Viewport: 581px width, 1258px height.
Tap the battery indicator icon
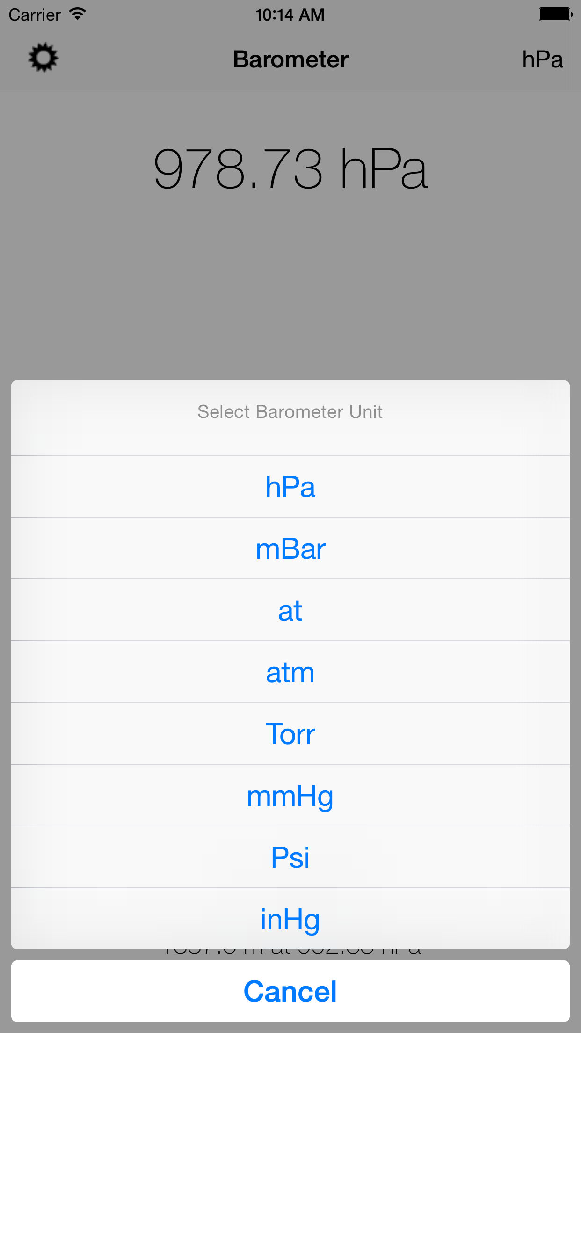pyautogui.click(x=555, y=14)
